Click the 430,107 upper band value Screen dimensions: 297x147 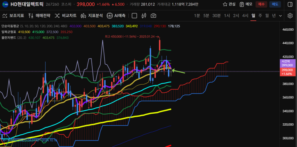(x=34, y=38)
